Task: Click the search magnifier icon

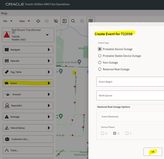Action: [x=73, y=21]
